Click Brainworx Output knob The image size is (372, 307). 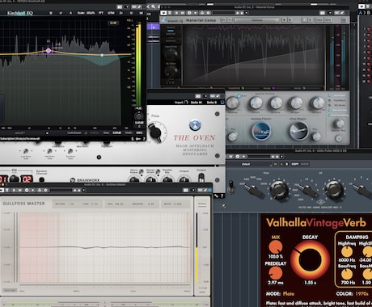[184, 180]
